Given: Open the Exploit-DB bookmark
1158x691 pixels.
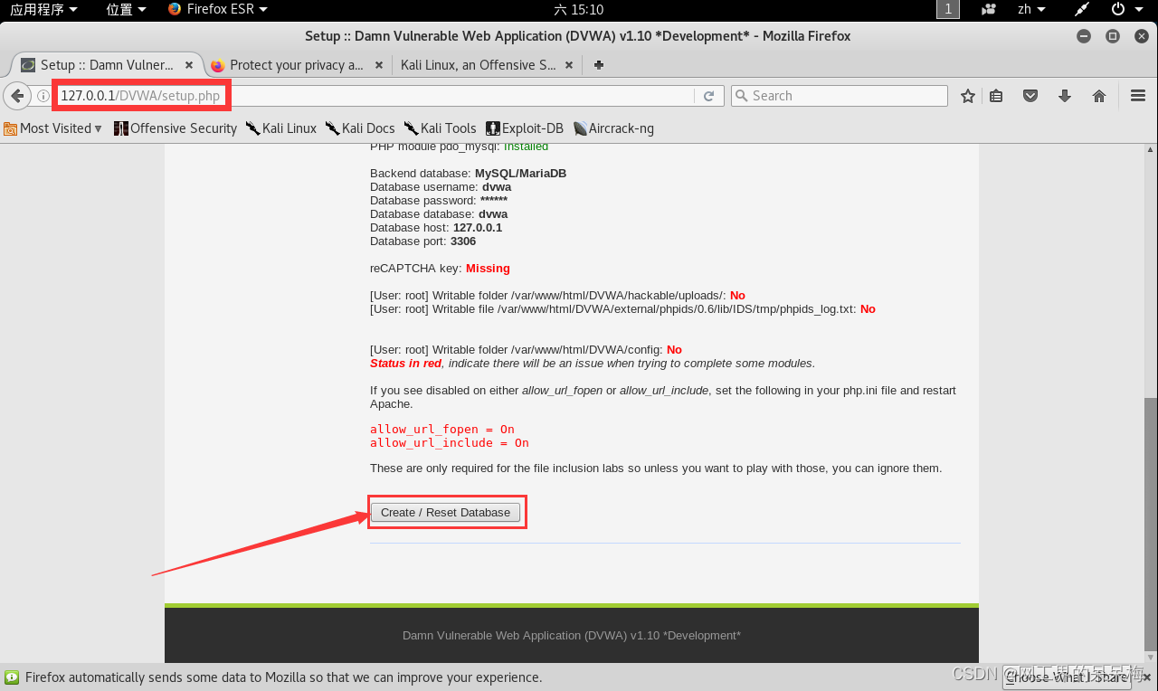Looking at the screenshot, I should coord(525,128).
